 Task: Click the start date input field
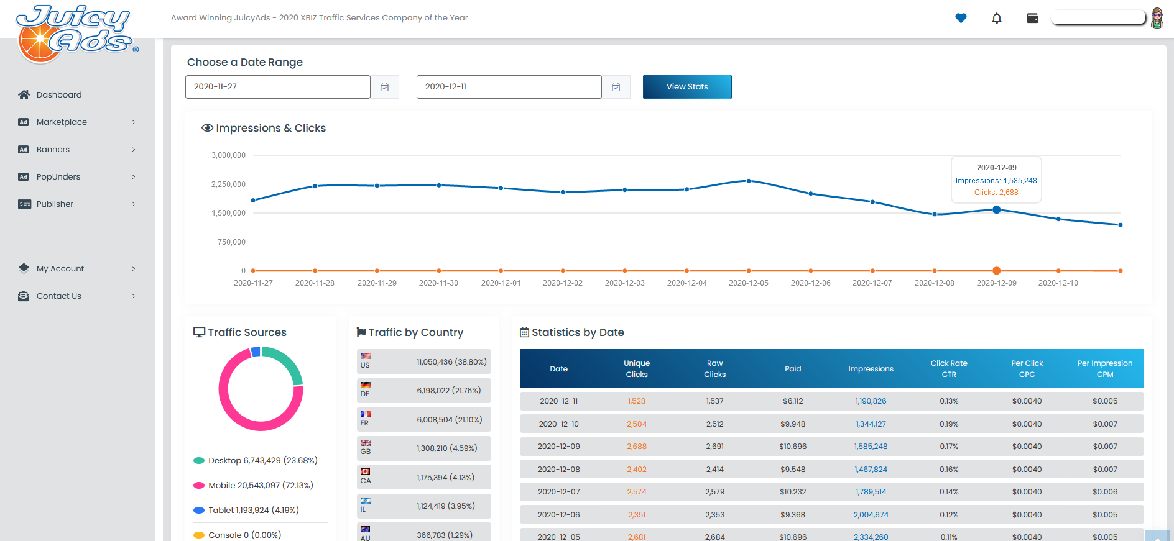pyautogui.click(x=277, y=87)
